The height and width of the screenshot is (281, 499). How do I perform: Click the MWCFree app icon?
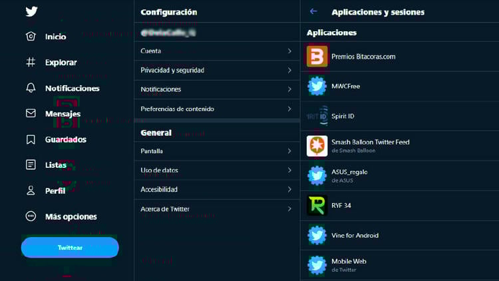pos(317,86)
